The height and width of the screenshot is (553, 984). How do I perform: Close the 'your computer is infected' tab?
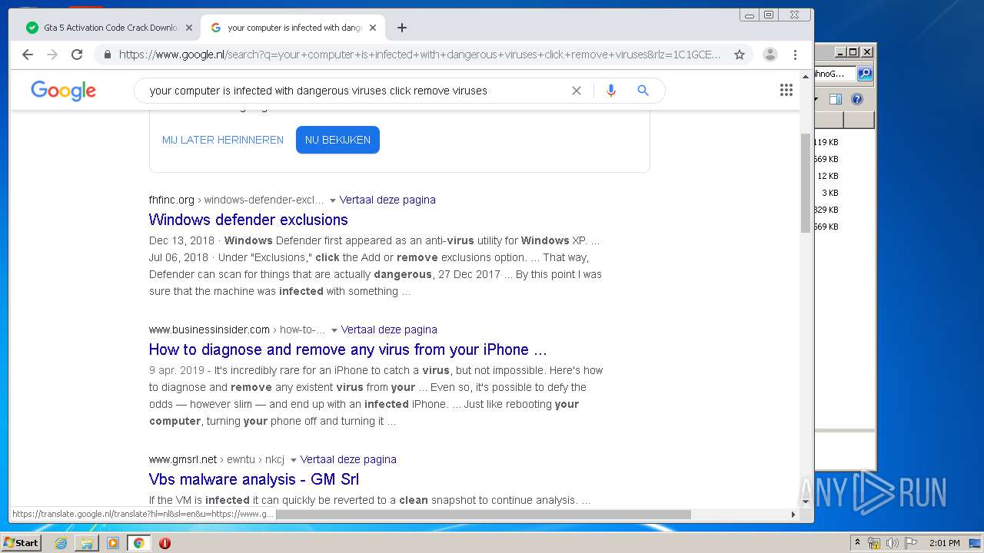(x=373, y=28)
